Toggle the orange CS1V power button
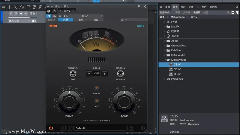The image size is (240, 135). click(x=51, y=128)
